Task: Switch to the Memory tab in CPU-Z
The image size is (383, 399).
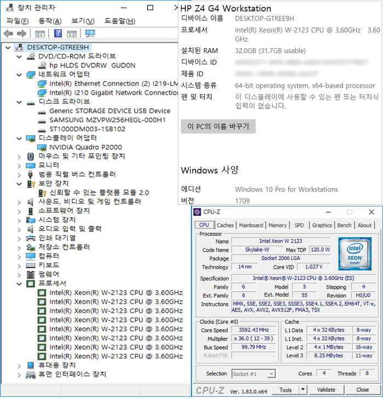Action: coord(277,225)
